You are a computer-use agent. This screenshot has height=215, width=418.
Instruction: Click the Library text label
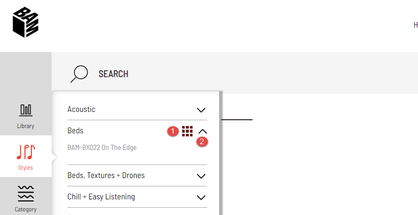(x=26, y=126)
